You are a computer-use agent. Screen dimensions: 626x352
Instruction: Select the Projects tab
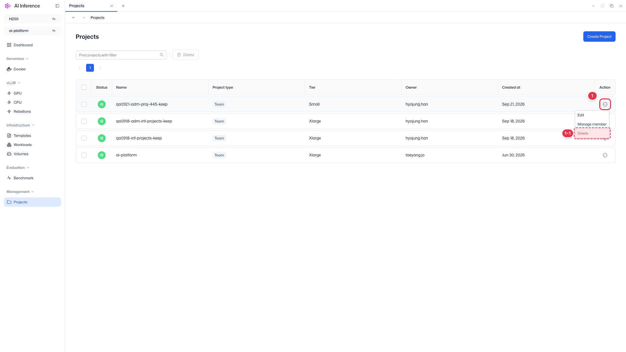coord(91,6)
